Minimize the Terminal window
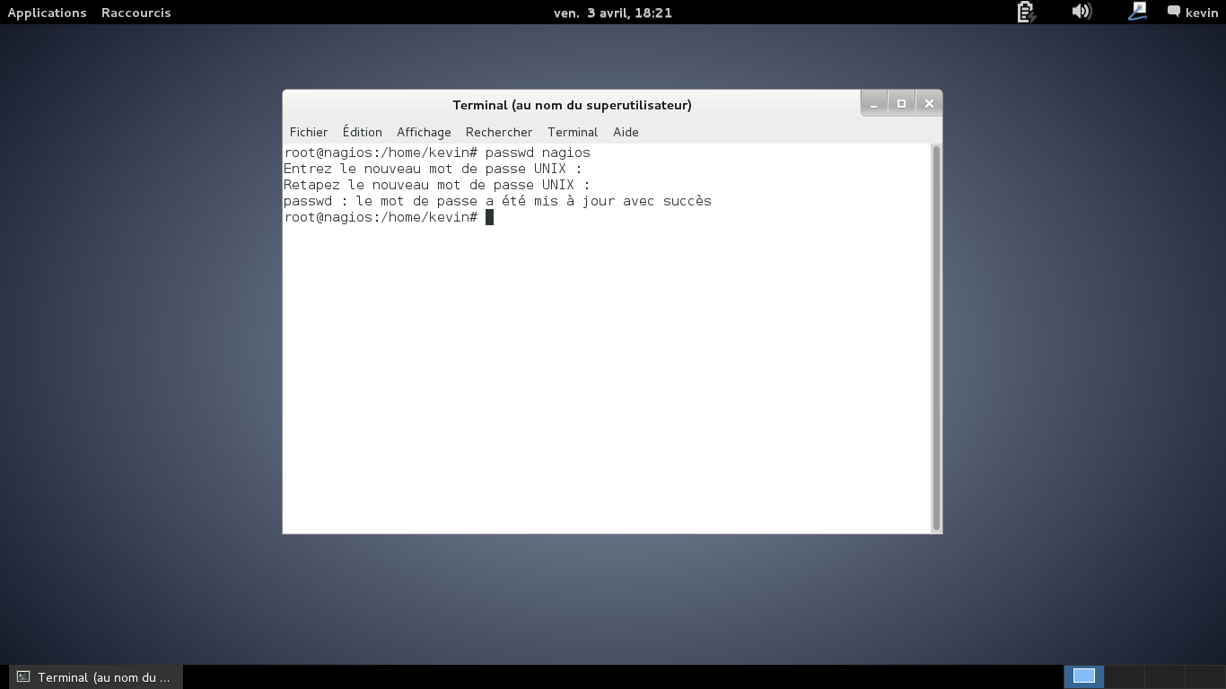This screenshot has width=1226, height=689. point(874,104)
